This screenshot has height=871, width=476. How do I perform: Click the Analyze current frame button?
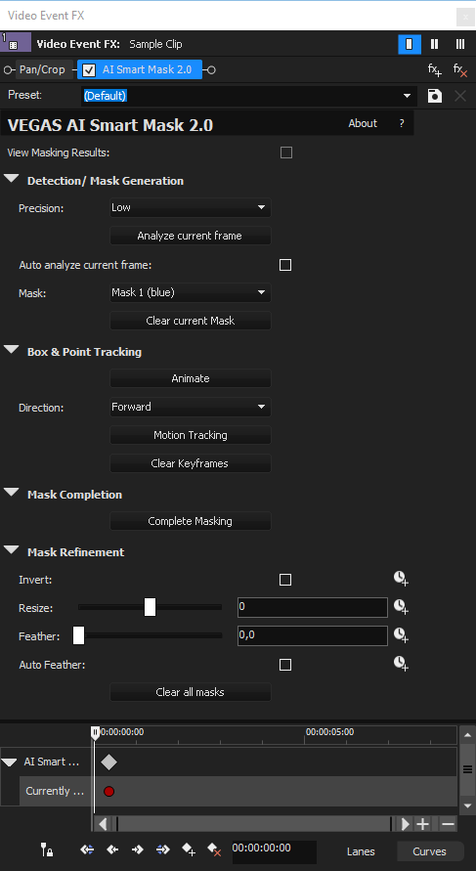pyautogui.click(x=191, y=236)
